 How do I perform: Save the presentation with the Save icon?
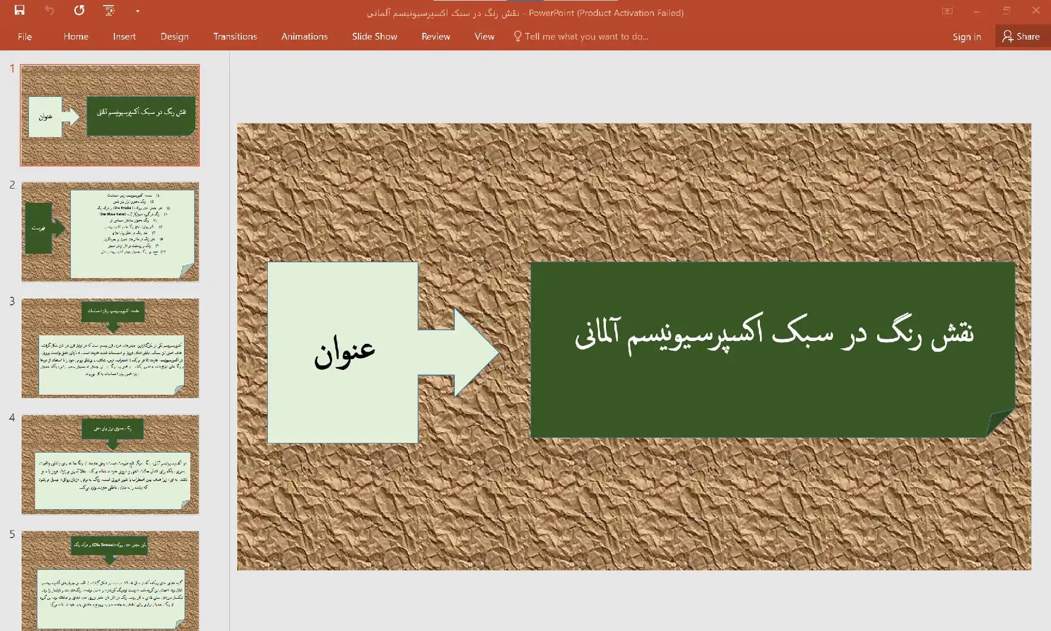click(20, 10)
